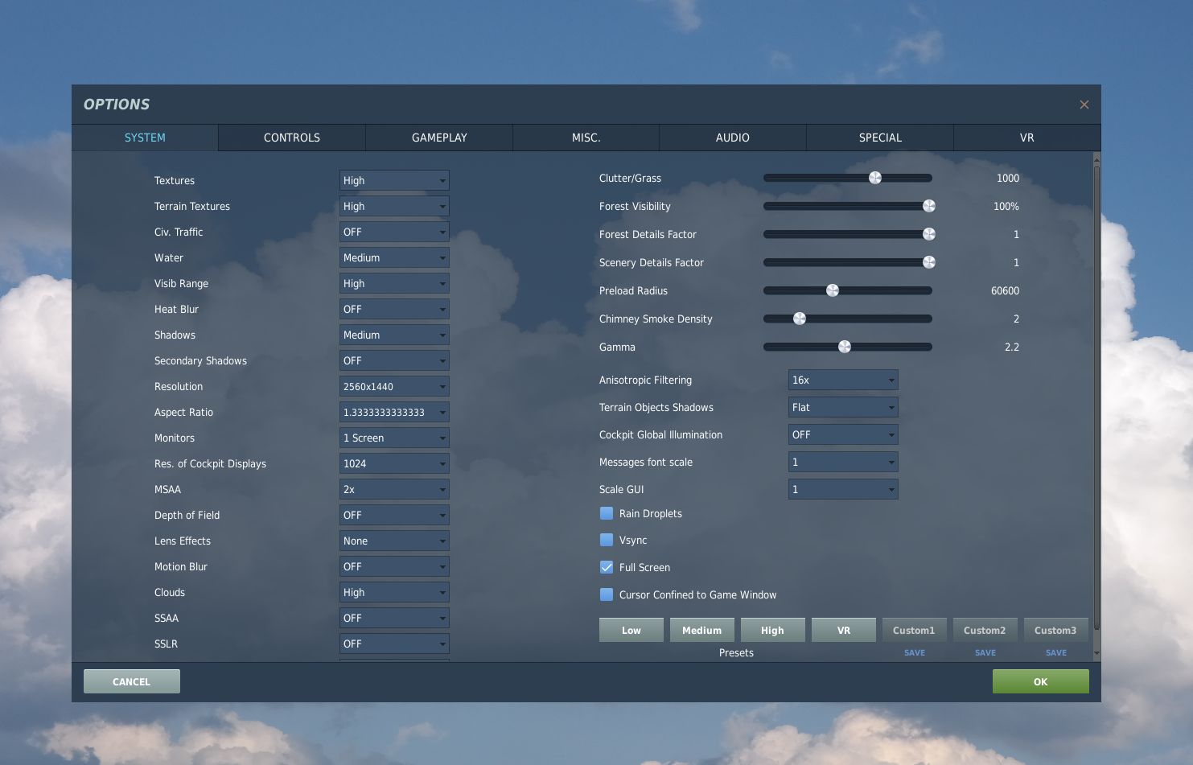
Task: Expand the Heat Blur dropdown
Action: pos(394,309)
